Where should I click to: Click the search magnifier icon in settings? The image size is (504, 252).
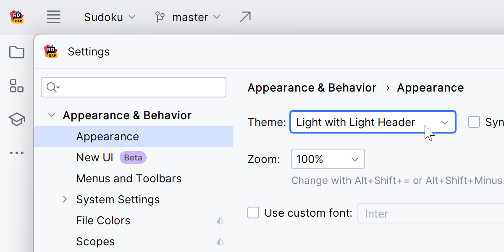52,87
